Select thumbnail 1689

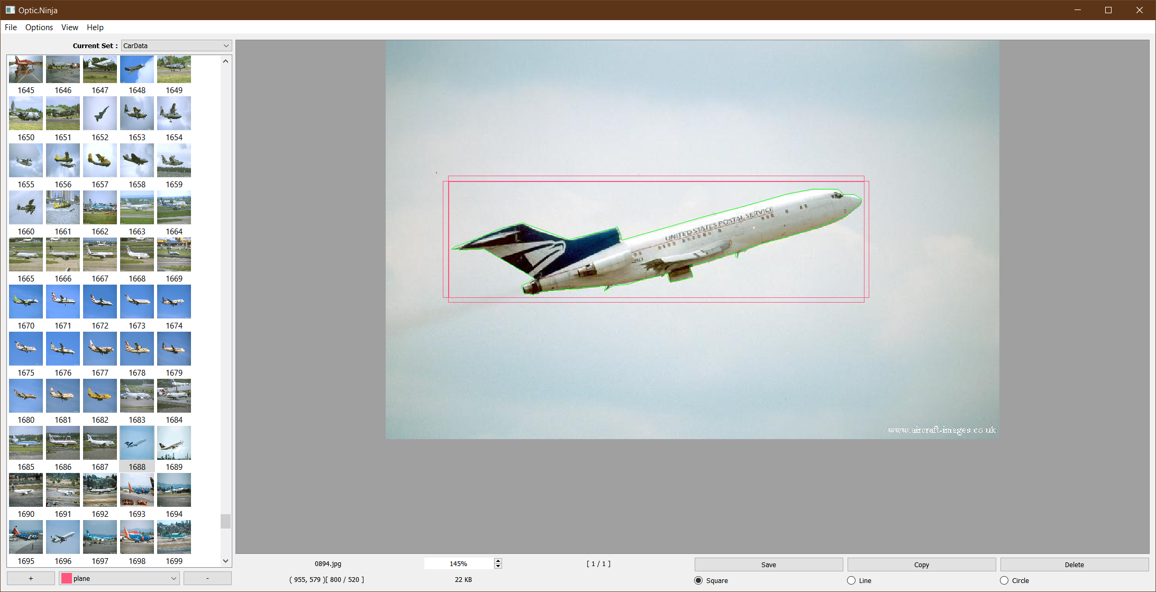tap(174, 443)
